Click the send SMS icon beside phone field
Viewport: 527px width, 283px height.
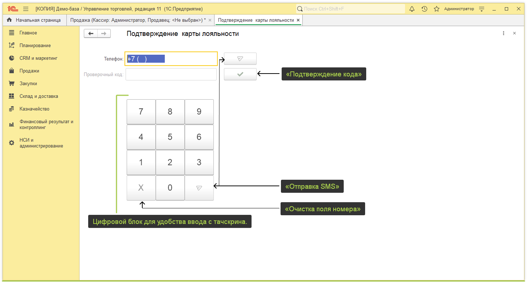click(240, 58)
